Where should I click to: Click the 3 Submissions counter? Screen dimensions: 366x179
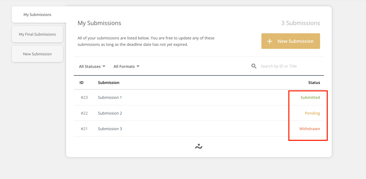tap(301, 23)
